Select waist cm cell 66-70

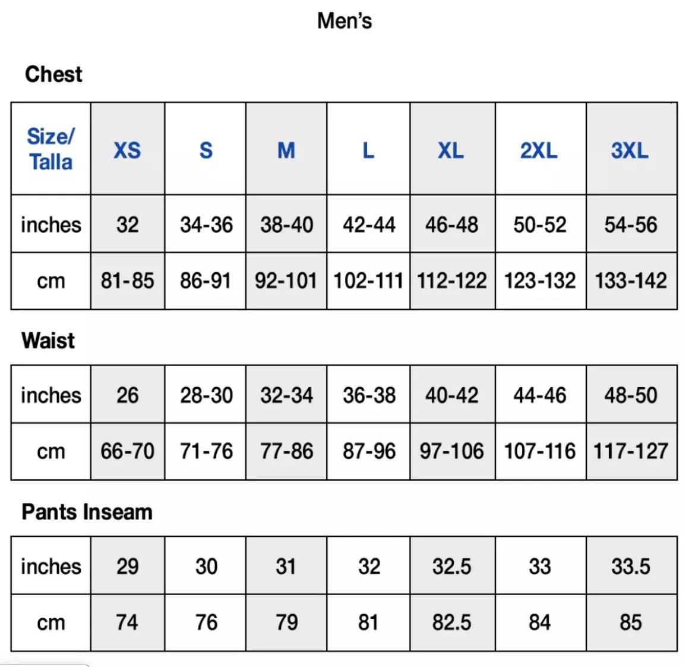click(x=128, y=452)
